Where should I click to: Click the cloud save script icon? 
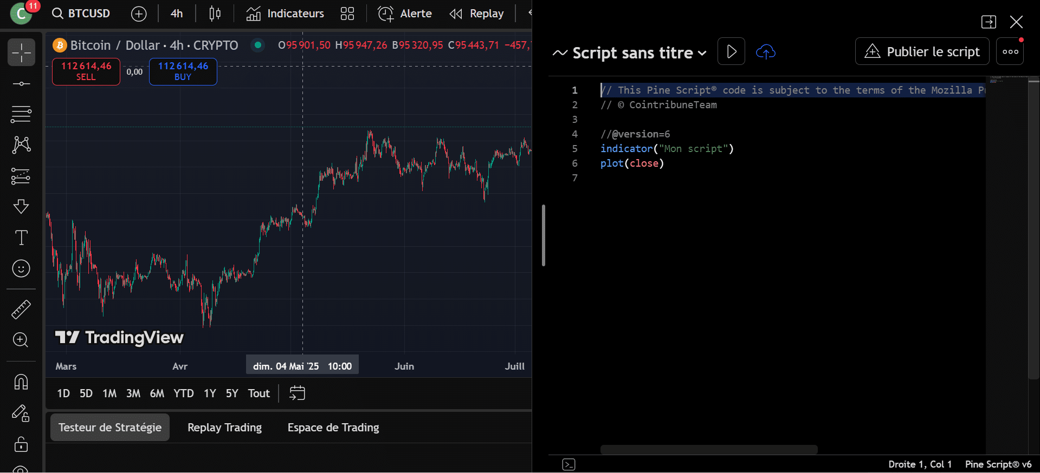click(765, 52)
